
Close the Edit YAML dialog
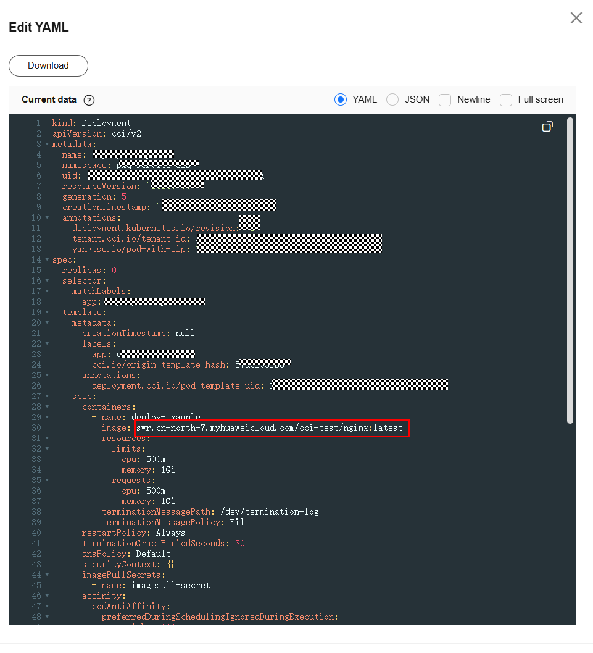[576, 18]
